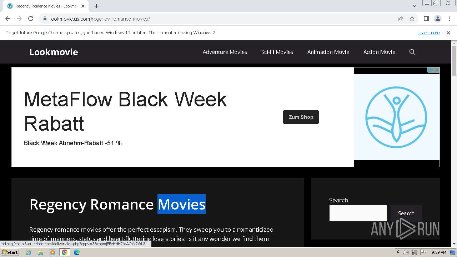Open Sci-Fi Movies menu item
The image size is (457, 257).
coord(277,52)
